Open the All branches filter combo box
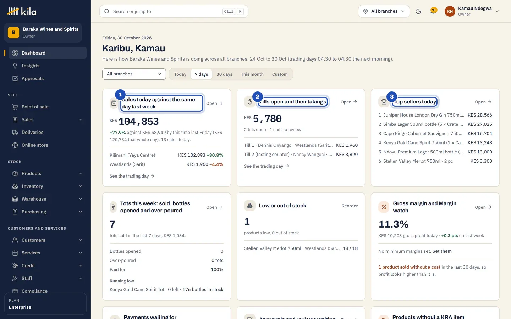Image resolution: width=511 pixels, height=319 pixels. point(134,74)
